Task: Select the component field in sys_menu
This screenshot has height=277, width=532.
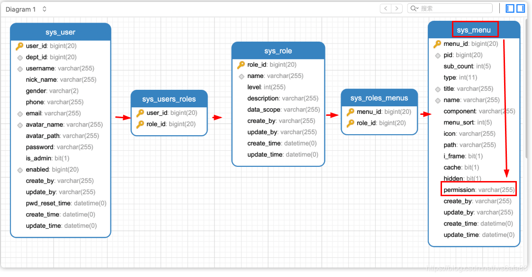Action: pyautogui.click(x=479, y=111)
